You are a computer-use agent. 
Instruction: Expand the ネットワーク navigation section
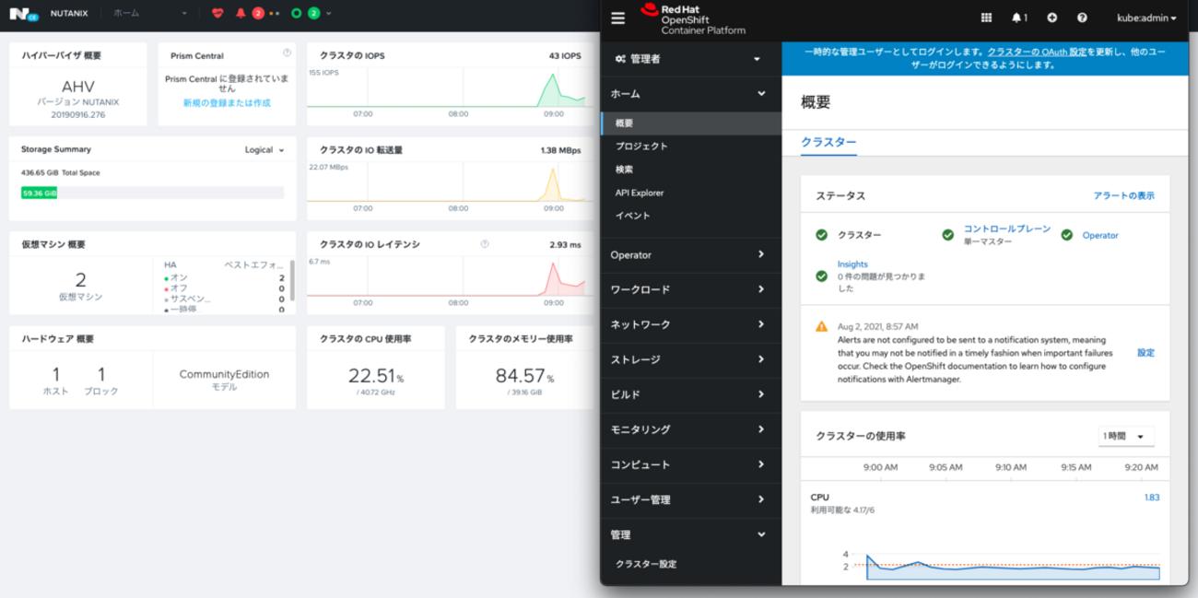click(x=690, y=324)
